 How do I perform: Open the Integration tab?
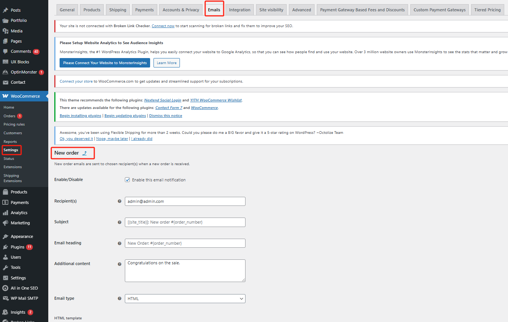(x=239, y=10)
